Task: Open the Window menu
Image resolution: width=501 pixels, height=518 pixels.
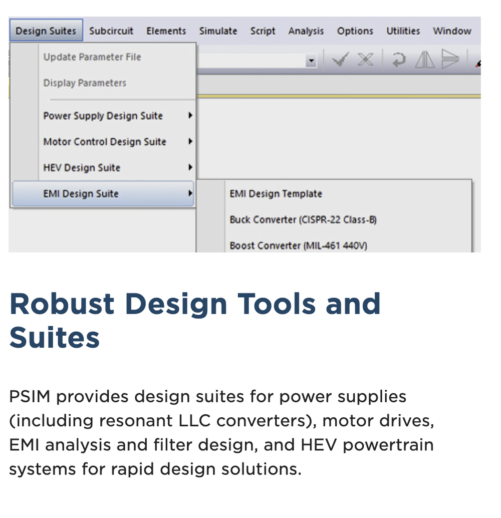Action: [x=452, y=31]
